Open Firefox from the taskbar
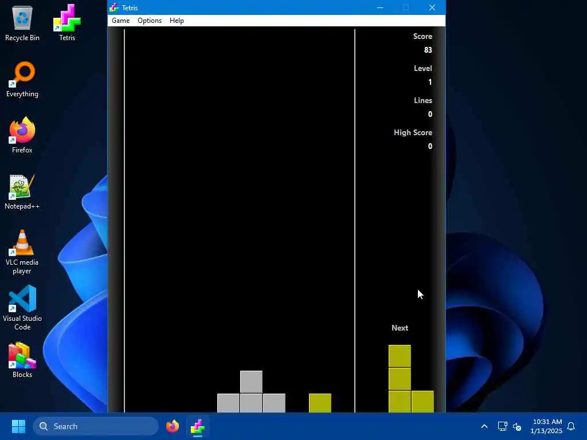The image size is (587, 440). tap(173, 426)
